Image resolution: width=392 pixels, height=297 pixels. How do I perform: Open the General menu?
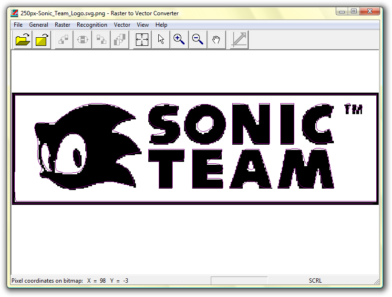[39, 25]
